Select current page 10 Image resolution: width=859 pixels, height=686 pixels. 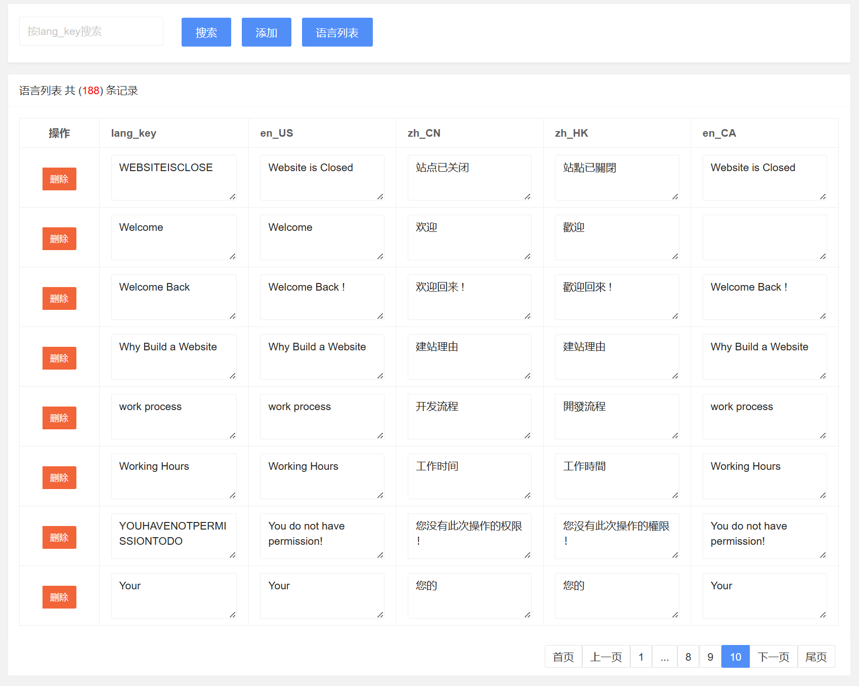pyautogui.click(x=736, y=657)
